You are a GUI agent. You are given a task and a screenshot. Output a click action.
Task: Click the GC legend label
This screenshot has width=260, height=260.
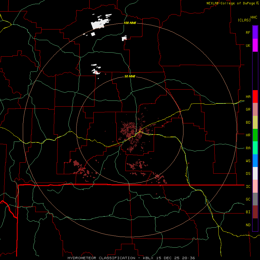pyautogui.click(x=248, y=199)
